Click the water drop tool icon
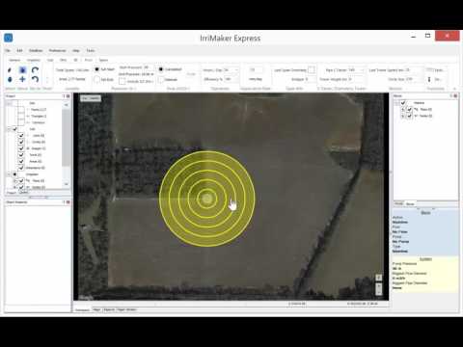463x347 pixels. point(10,79)
